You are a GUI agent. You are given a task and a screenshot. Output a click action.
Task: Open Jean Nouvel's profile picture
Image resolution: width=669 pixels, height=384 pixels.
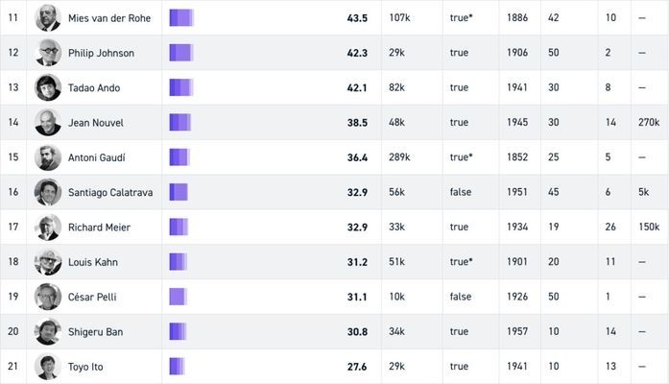click(48, 122)
